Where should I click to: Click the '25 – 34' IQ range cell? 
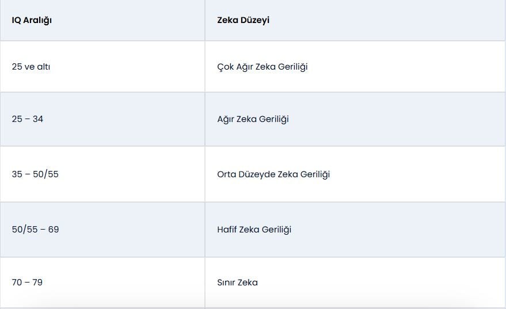28,119
